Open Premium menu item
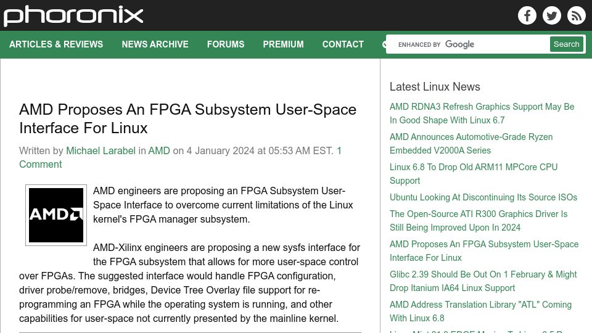592x333 pixels. 283,44
